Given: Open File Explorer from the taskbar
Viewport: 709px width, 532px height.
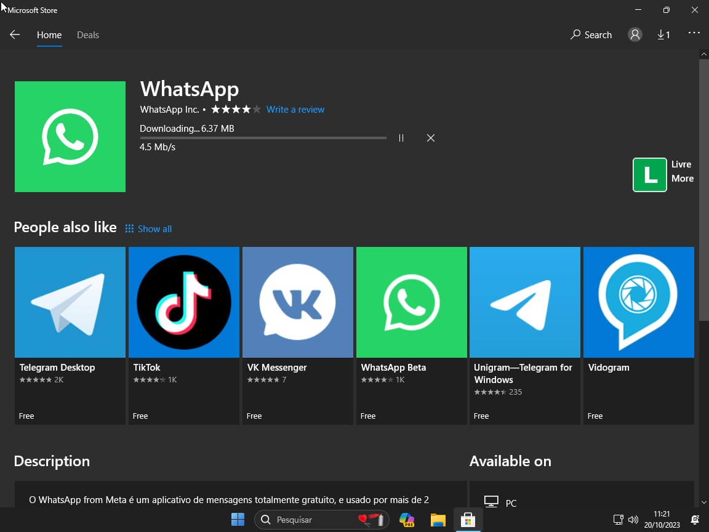Looking at the screenshot, I should 438,520.
